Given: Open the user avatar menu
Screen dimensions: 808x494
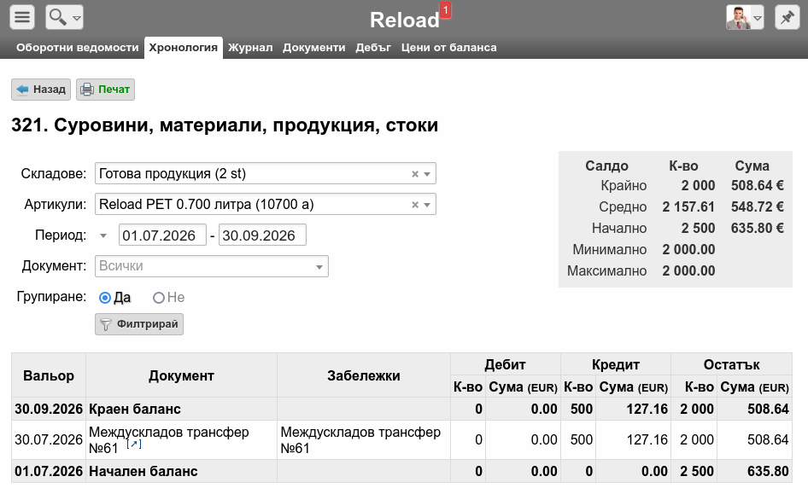Looking at the screenshot, I should (745, 18).
